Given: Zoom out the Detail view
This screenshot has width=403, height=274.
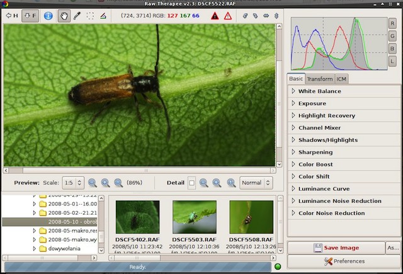Looking at the screenshot, I should [x=203, y=183].
